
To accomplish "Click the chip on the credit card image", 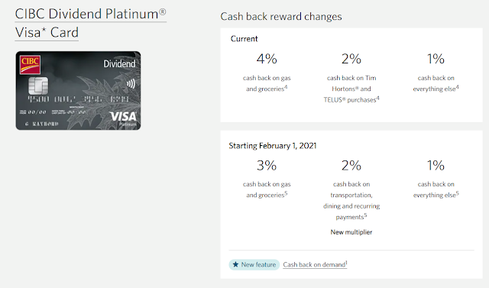I will (38, 86).
